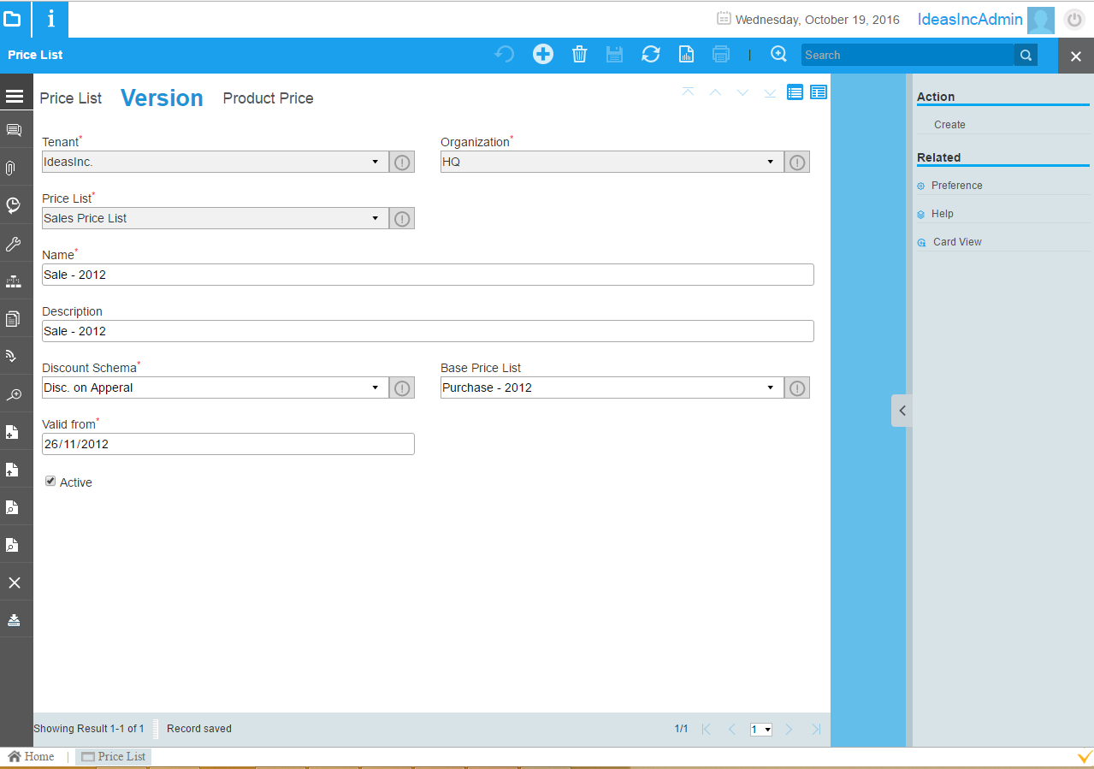Click the info button next to Base Price List
This screenshot has width=1094, height=769.
tap(797, 387)
